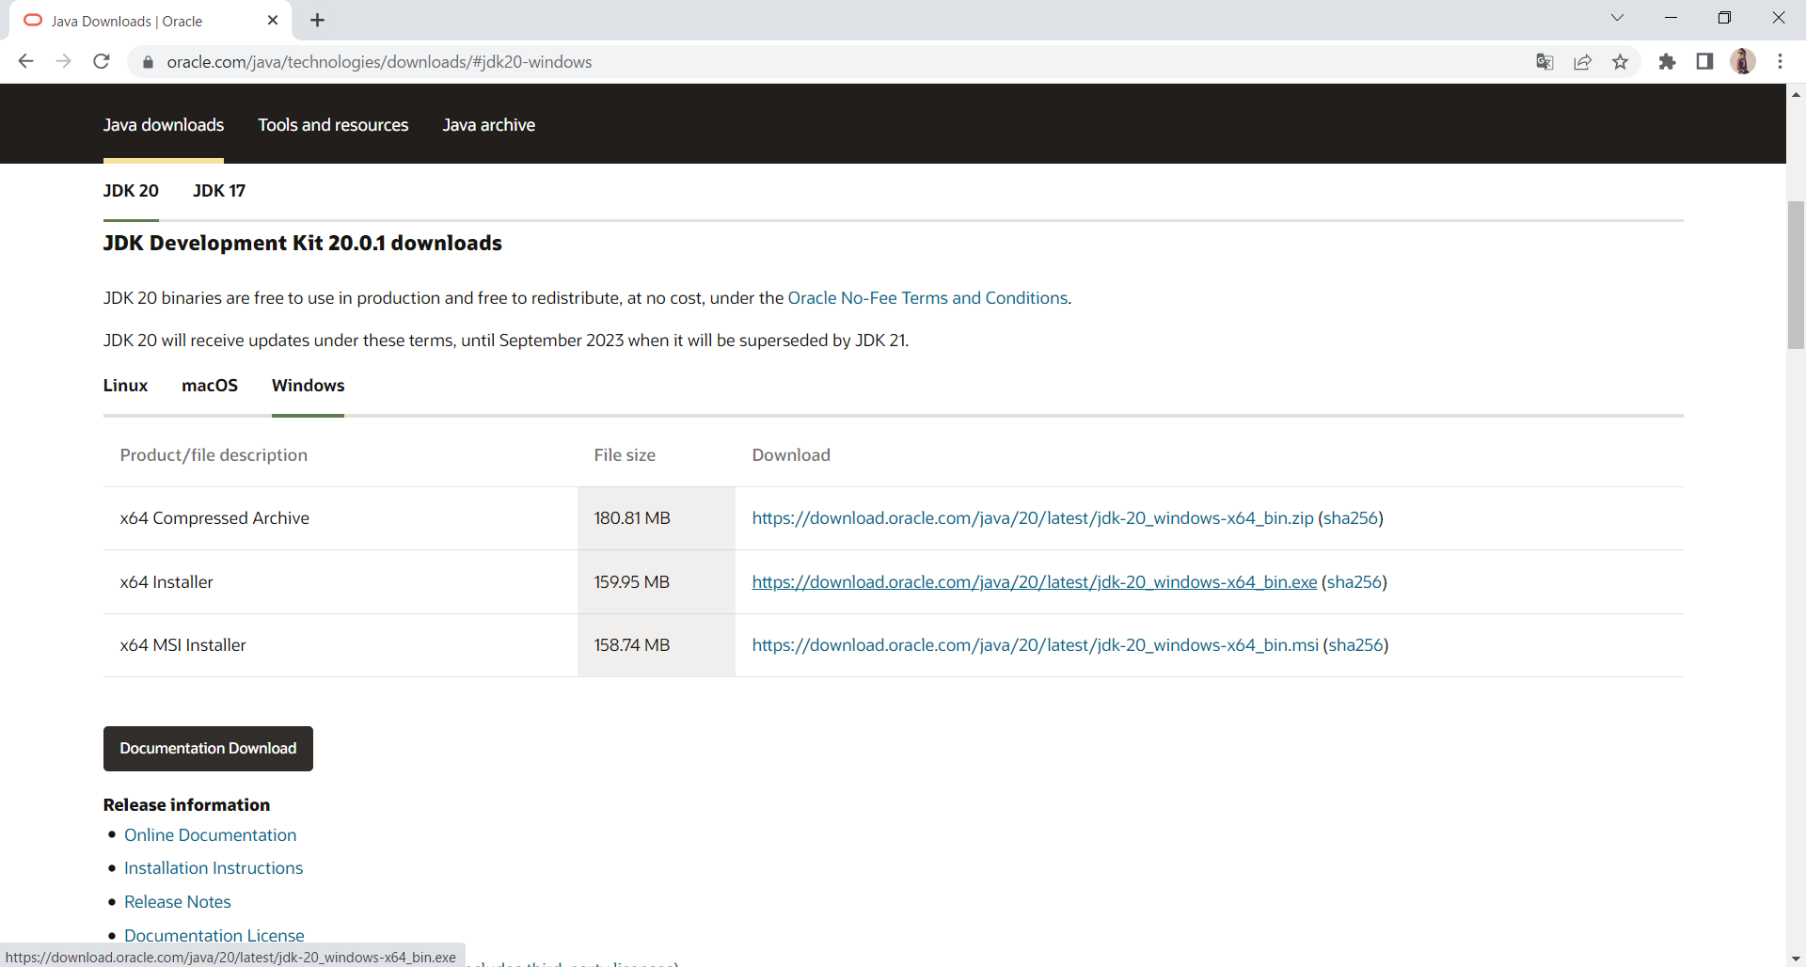Click the address bar URL field
The height and width of the screenshot is (967, 1806).
[828, 62]
